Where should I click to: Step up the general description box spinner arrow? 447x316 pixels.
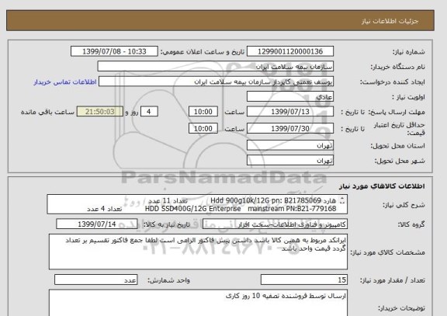pyautogui.click(x=342, y=199)
